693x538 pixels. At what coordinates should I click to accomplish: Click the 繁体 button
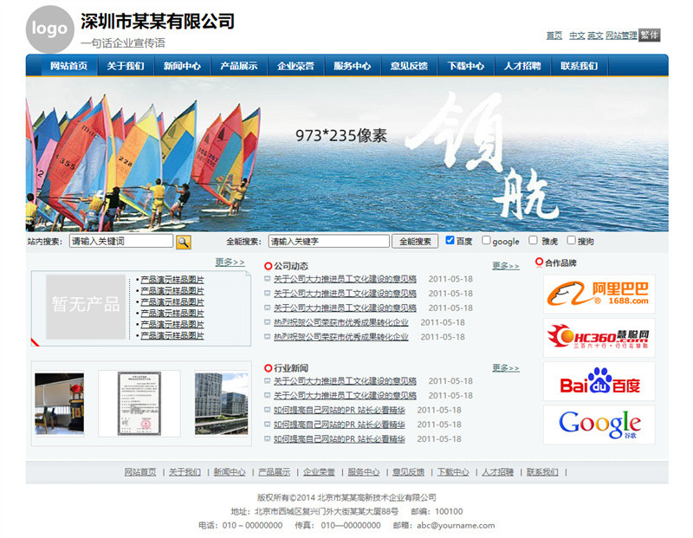(x=649, y=35)
